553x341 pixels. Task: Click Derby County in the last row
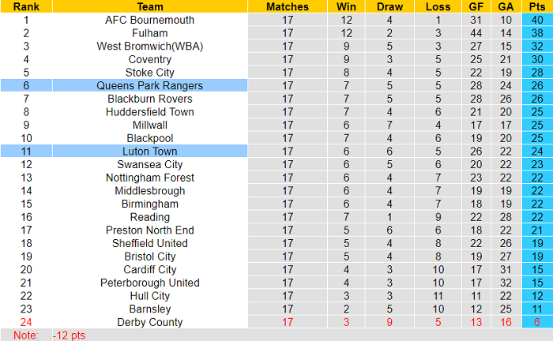point(149,322)
